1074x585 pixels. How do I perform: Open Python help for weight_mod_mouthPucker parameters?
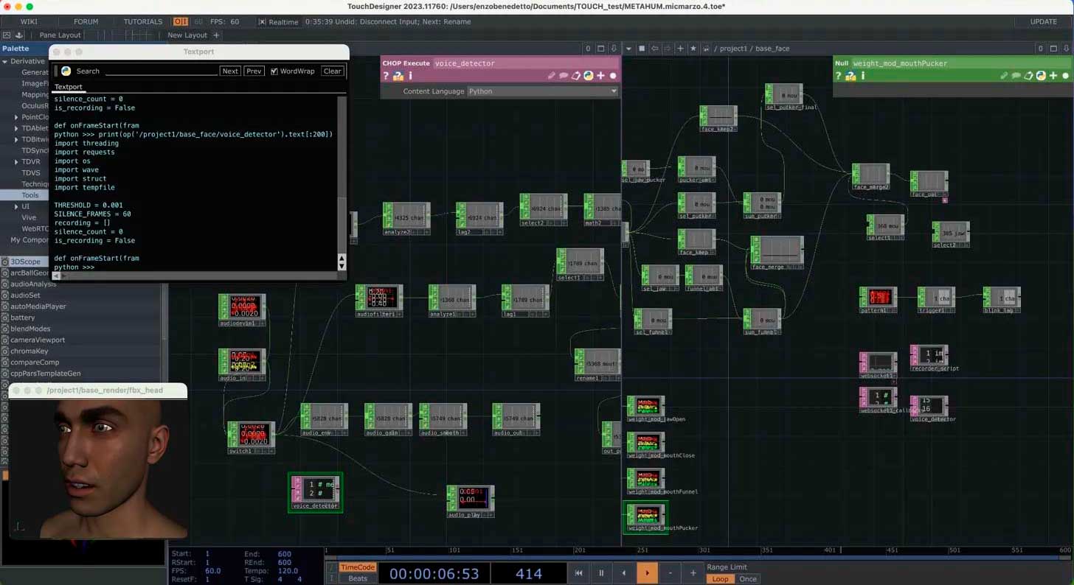[x=851, y=76]
